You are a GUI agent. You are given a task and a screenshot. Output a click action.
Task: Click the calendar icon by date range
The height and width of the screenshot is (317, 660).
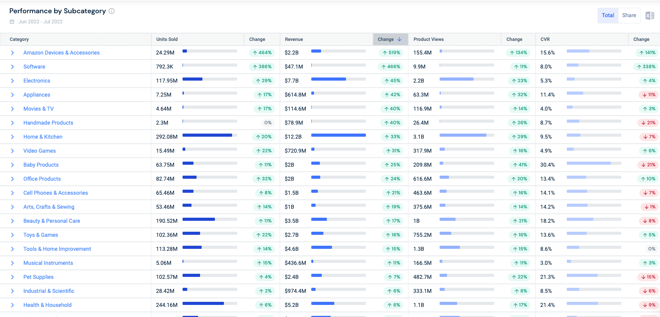[x=12, y=22]
